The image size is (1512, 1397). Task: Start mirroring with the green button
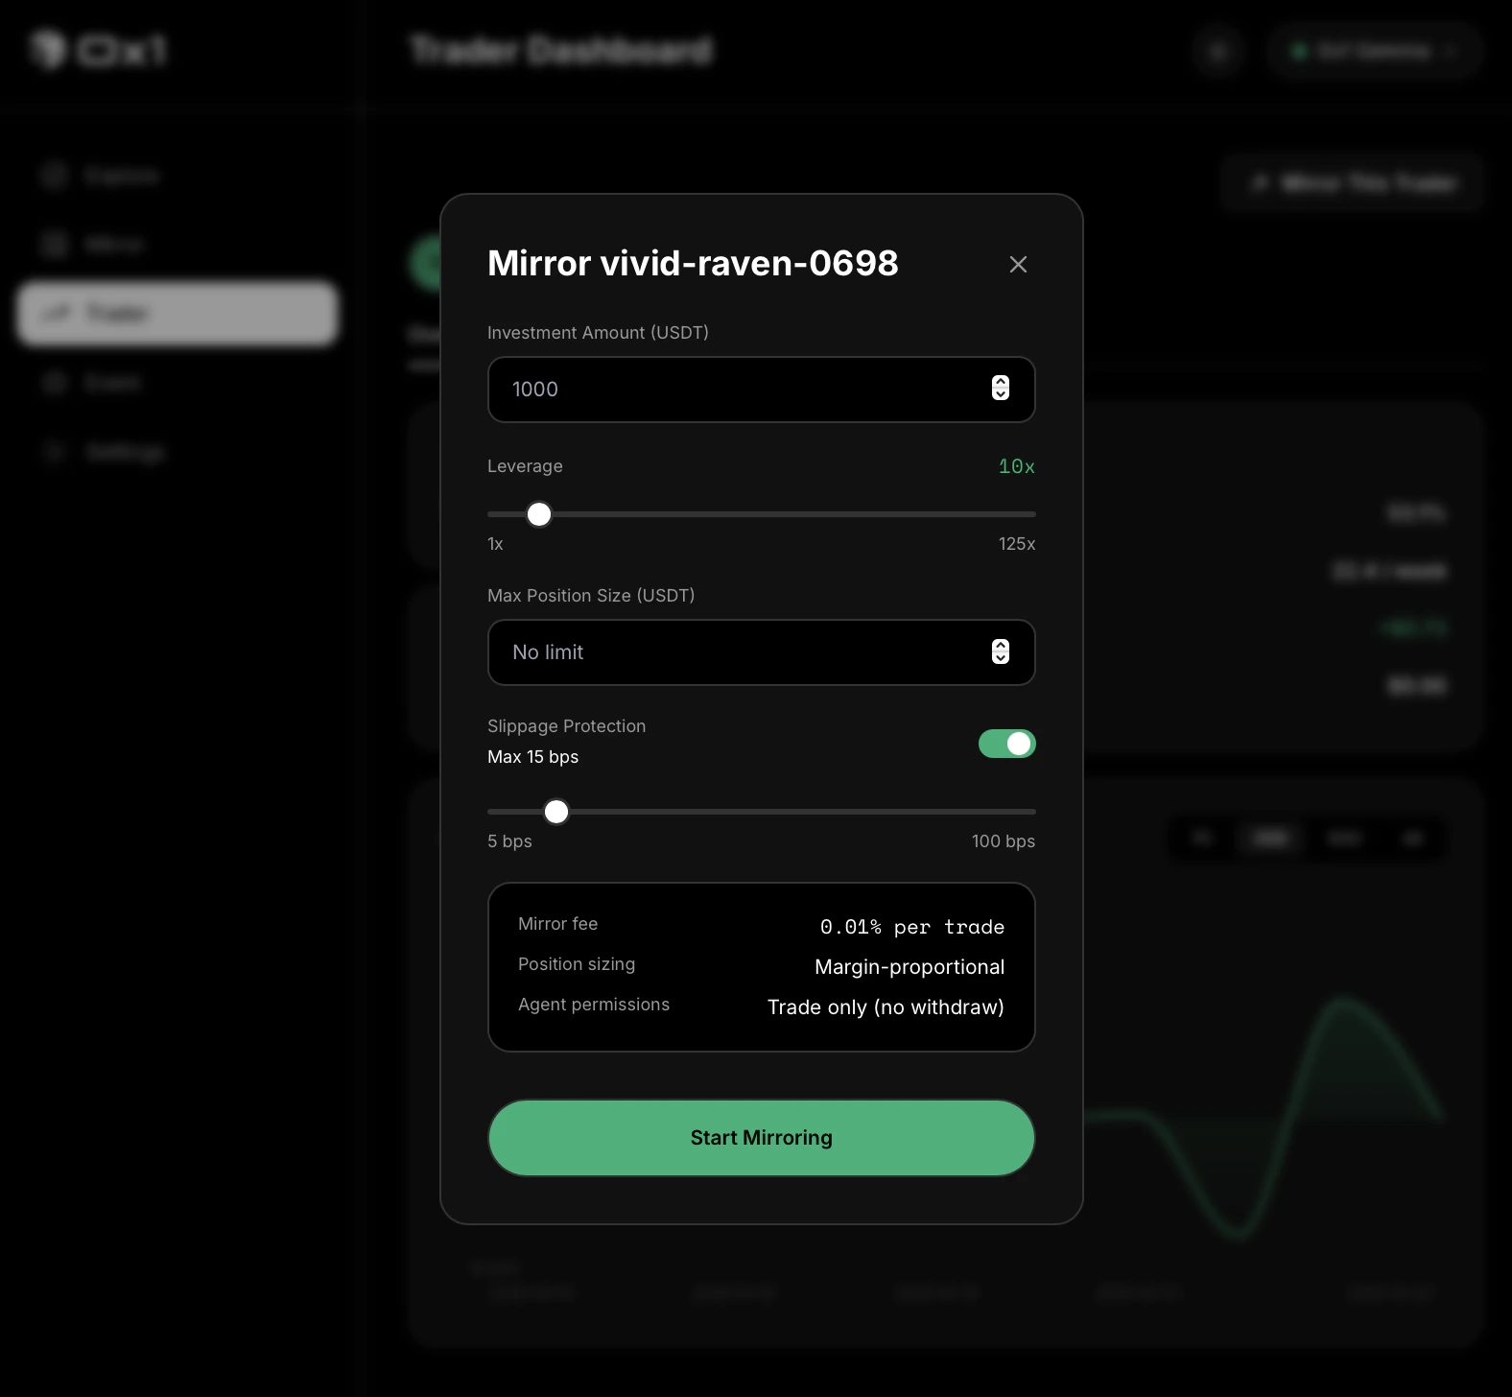click(x=761, y=1138)
